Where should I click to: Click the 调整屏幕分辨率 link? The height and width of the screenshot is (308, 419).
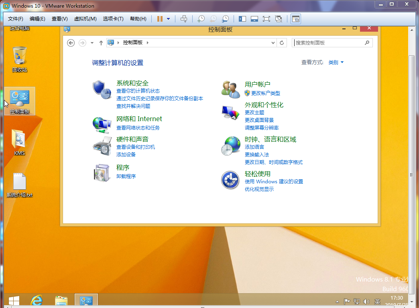click(262, 128)
